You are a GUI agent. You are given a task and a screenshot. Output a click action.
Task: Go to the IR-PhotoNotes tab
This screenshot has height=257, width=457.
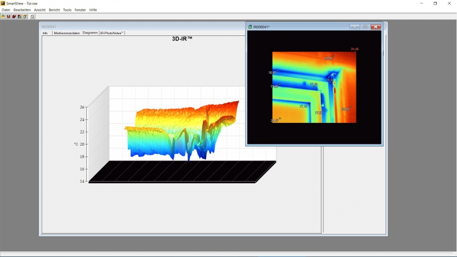point(112,33)
